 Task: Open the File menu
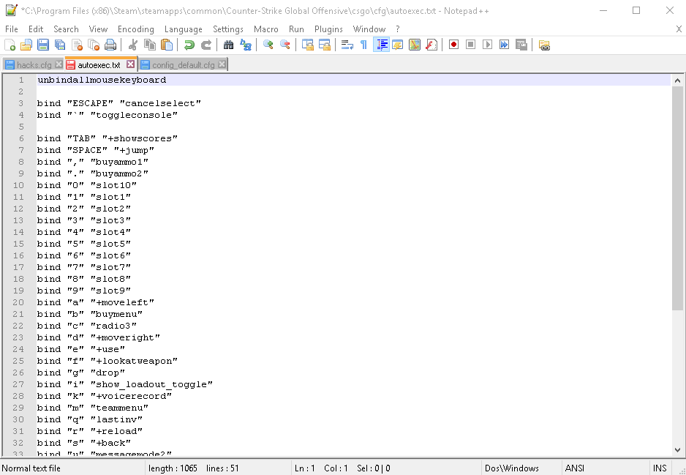pyautogui.click(x=12, y=29)
